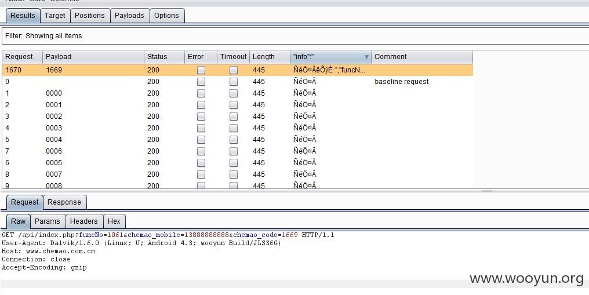Toggle Error checkbox for payload 0003

coord(201,128)
